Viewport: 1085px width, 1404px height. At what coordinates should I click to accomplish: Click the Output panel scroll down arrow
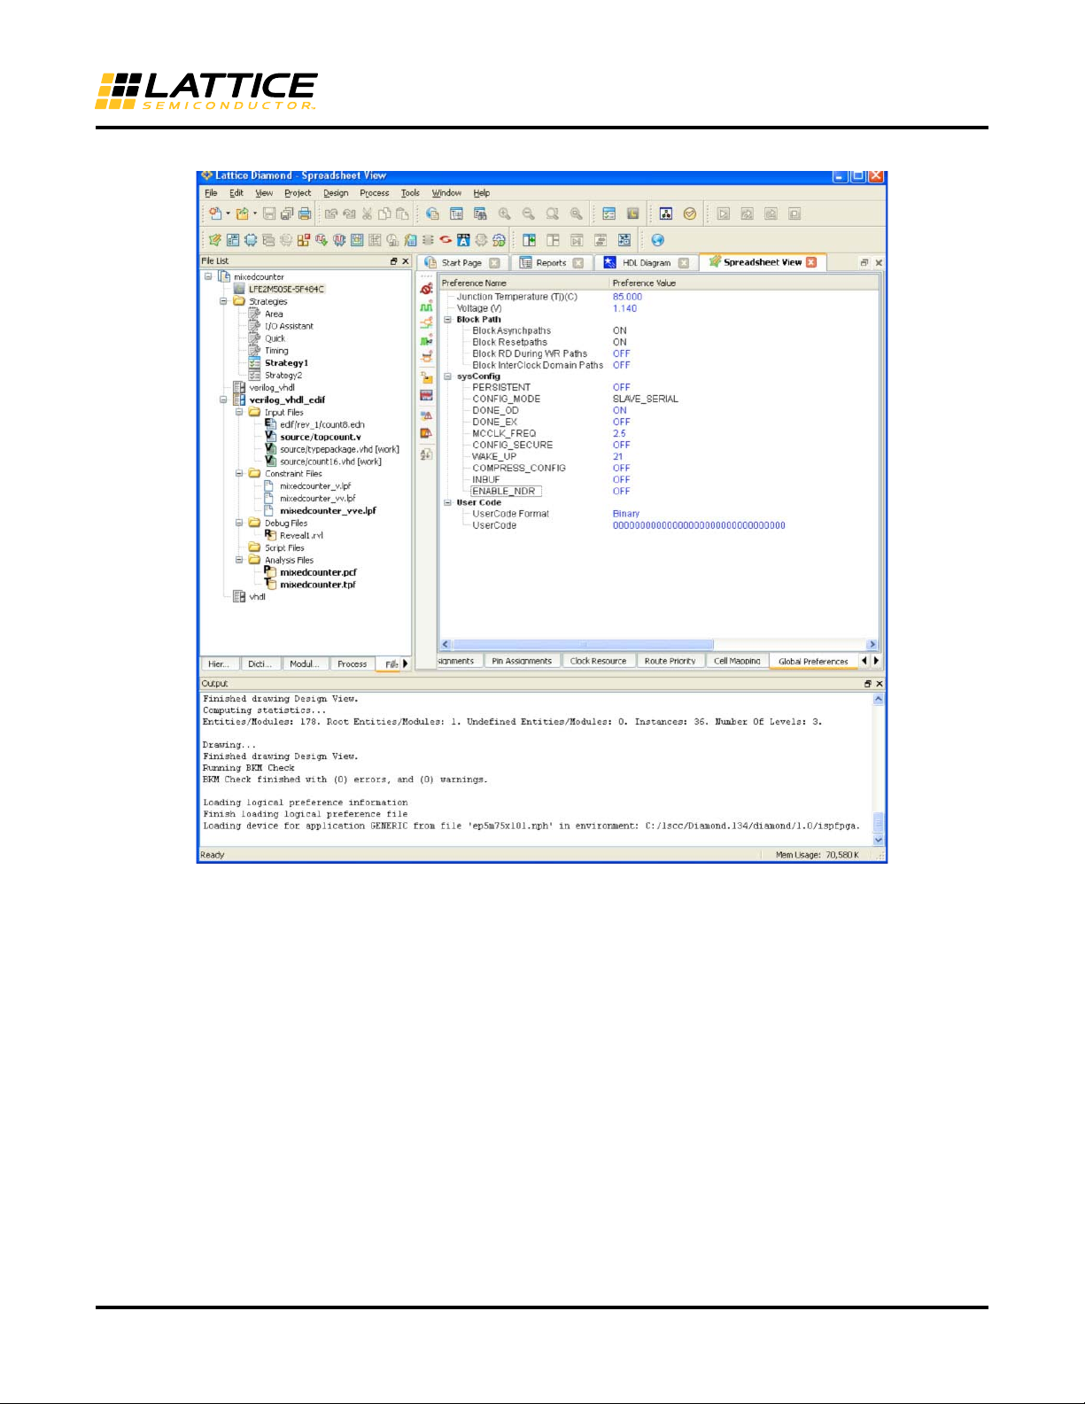click(x=879, y=840)
